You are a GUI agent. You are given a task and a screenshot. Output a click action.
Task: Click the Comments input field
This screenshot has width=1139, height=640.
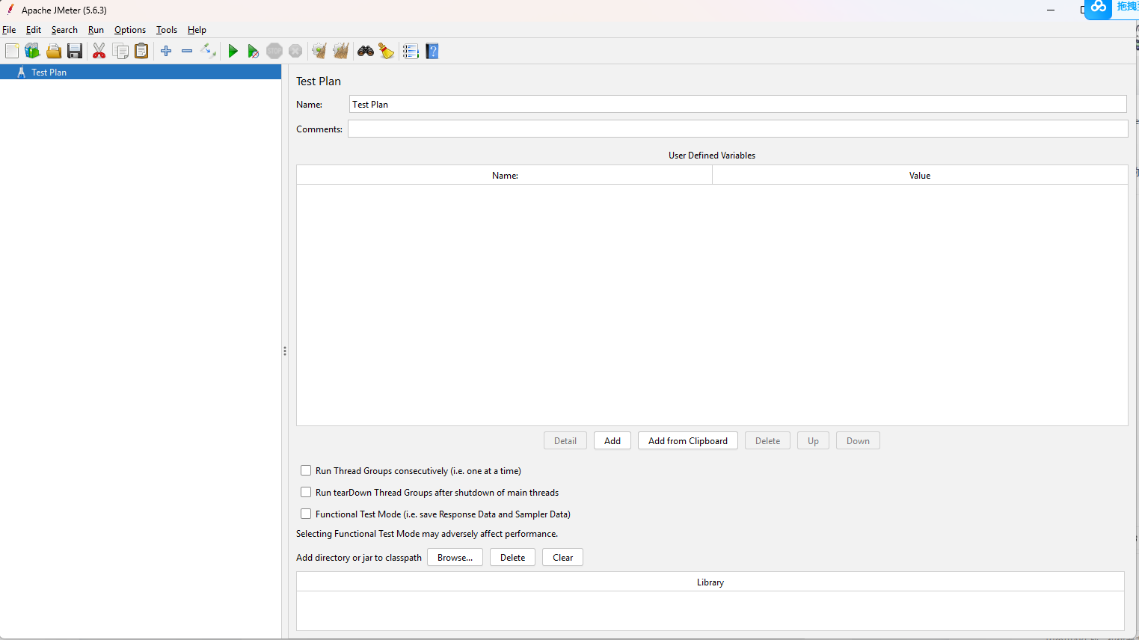[x=737, y=129]
